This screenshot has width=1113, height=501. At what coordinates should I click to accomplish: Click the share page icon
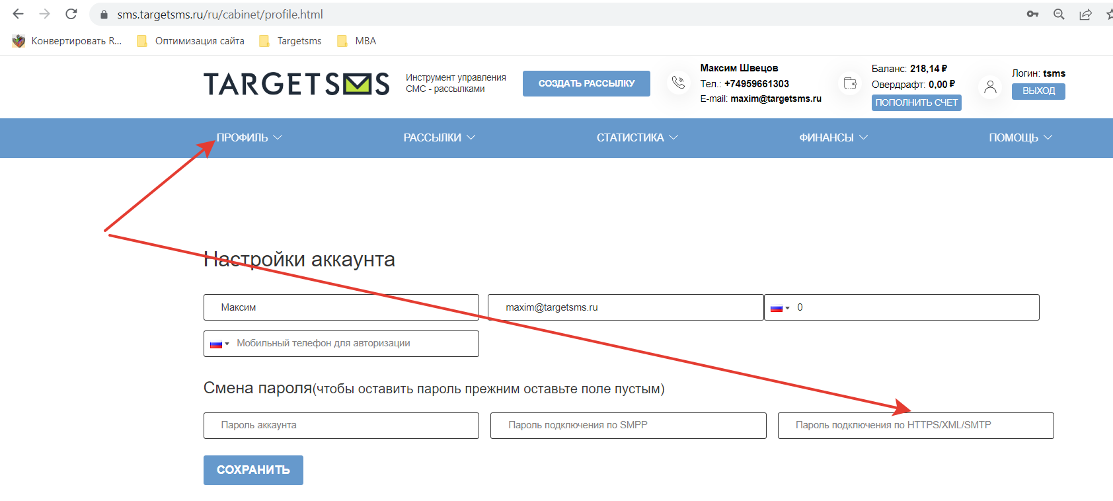[x=1085, y=15]
